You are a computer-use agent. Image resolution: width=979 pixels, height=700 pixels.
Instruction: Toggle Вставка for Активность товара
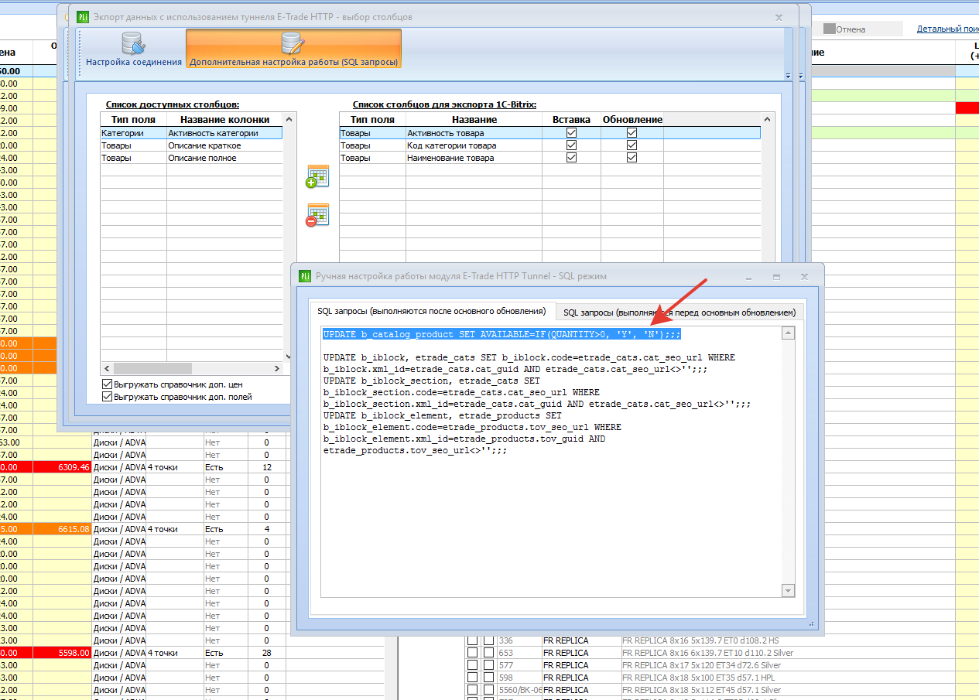click(572, 133)
